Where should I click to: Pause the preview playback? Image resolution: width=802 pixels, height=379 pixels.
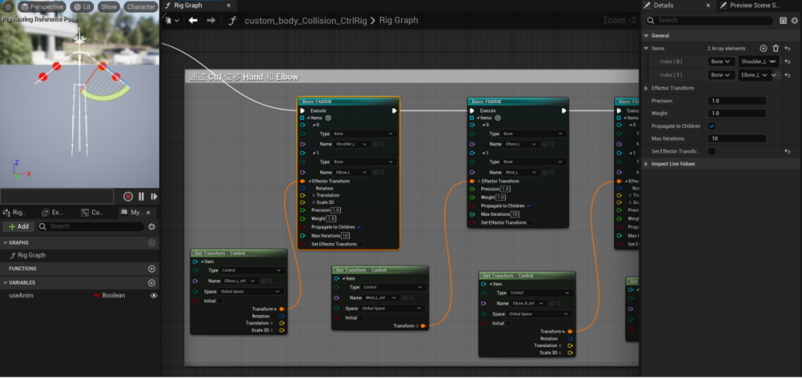[141, 197]
